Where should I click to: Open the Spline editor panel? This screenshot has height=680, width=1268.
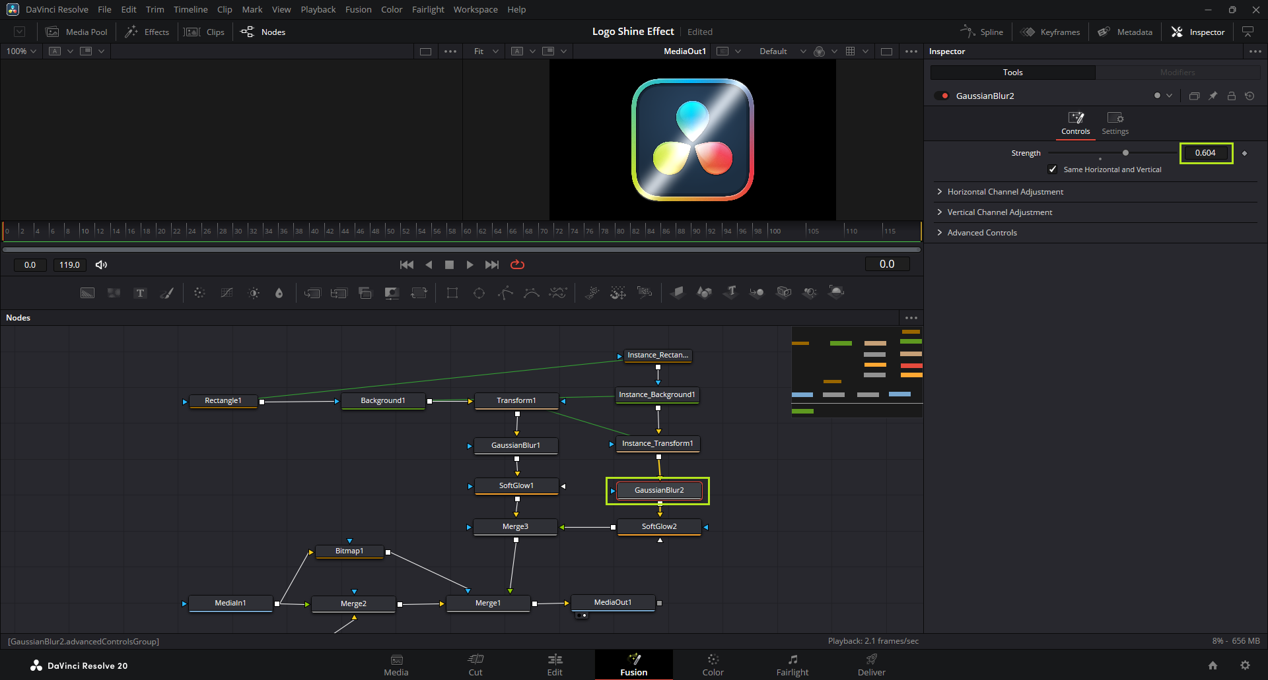click(982, 32)
